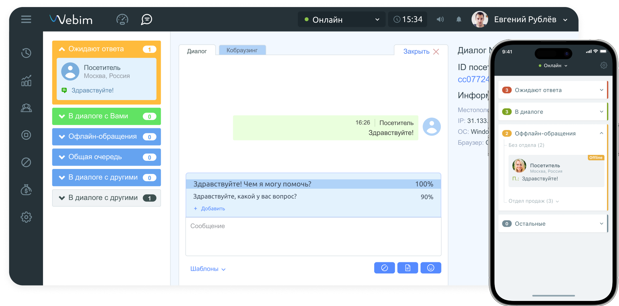Click the block visitor button below message
This screenshot has width=619, height=306.
[x=384, y=268]
